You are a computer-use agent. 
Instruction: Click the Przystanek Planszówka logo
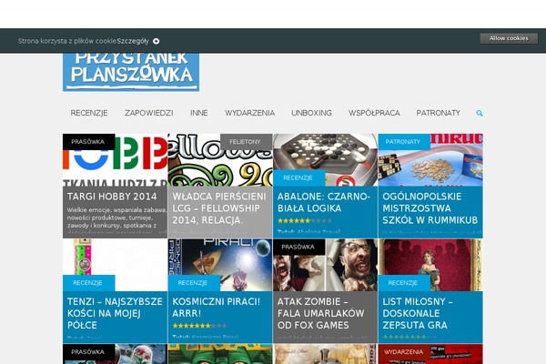pyautogui.click(x=131, y=72)
